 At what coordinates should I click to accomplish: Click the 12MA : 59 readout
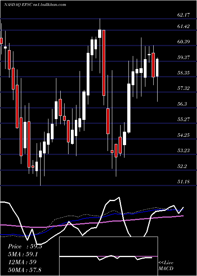(x=22, y=262)
